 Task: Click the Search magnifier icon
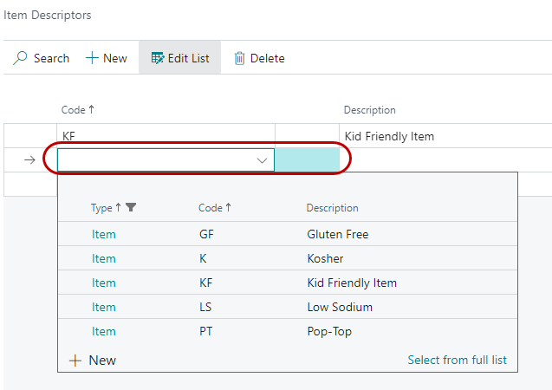click(x=21, y=58)
